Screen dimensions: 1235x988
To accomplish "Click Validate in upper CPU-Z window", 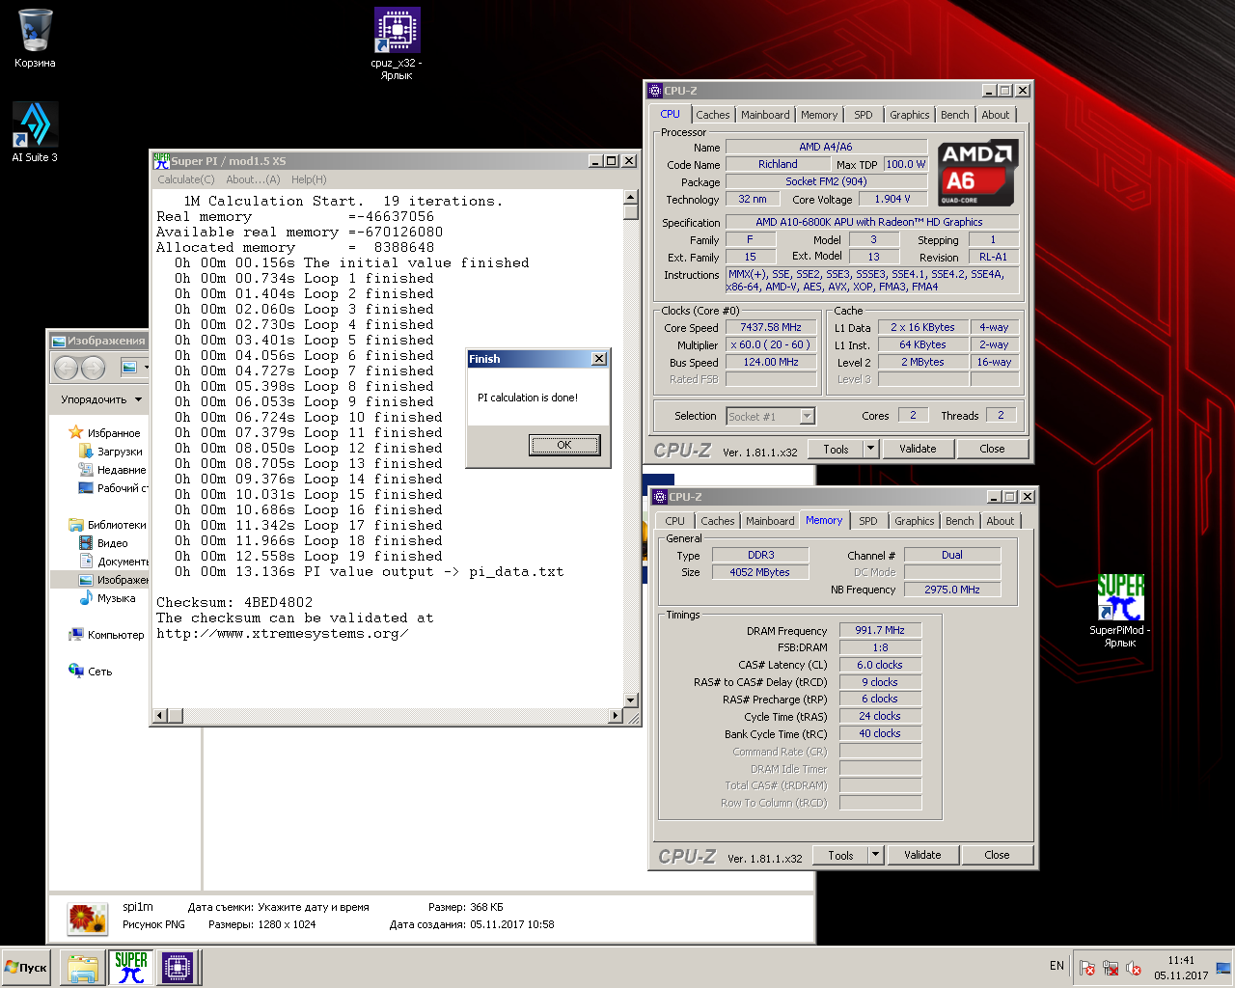I will click(x=918, y=449).
